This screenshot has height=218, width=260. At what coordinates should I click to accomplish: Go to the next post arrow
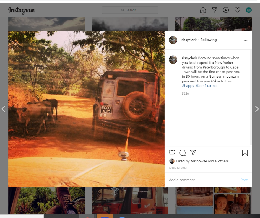tap(257, 109)
